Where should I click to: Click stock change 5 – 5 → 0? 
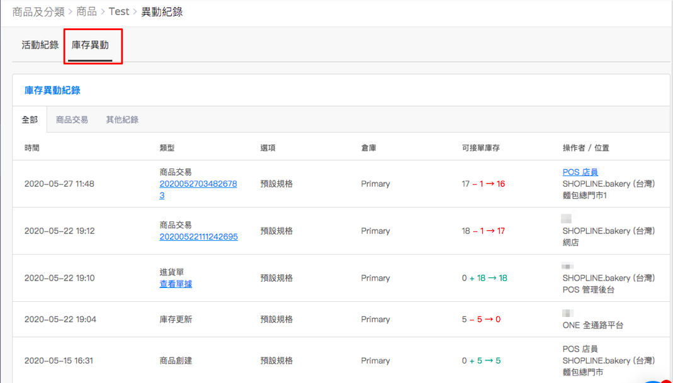tap(481, 319)
